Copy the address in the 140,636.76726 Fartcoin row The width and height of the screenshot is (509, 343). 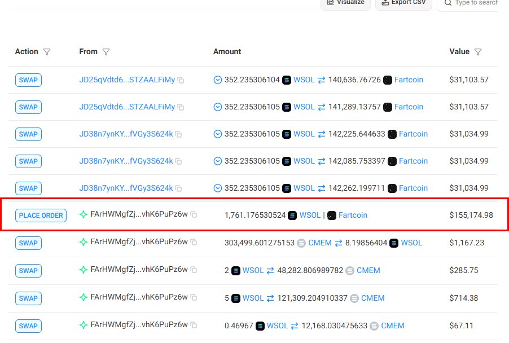point(181,80)
